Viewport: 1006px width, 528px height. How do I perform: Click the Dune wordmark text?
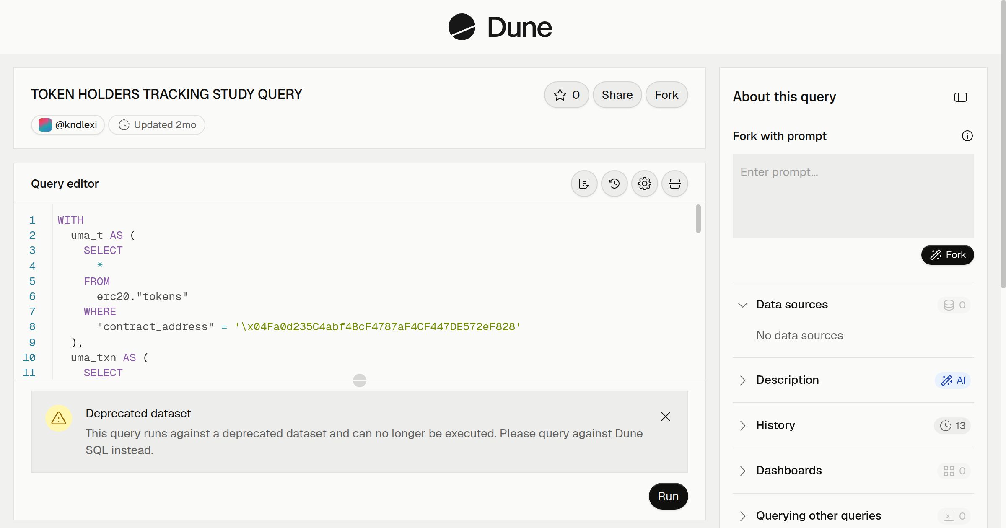(x=519, y=28)
